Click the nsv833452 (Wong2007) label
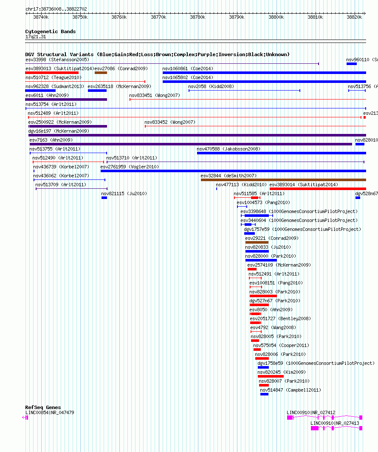378x452 pixels. coord(170,122)
